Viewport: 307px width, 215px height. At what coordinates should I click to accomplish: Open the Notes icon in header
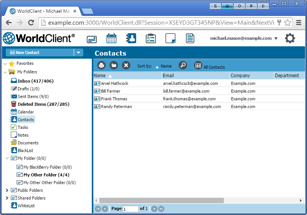pyautogui.click(x=170, y=38)
